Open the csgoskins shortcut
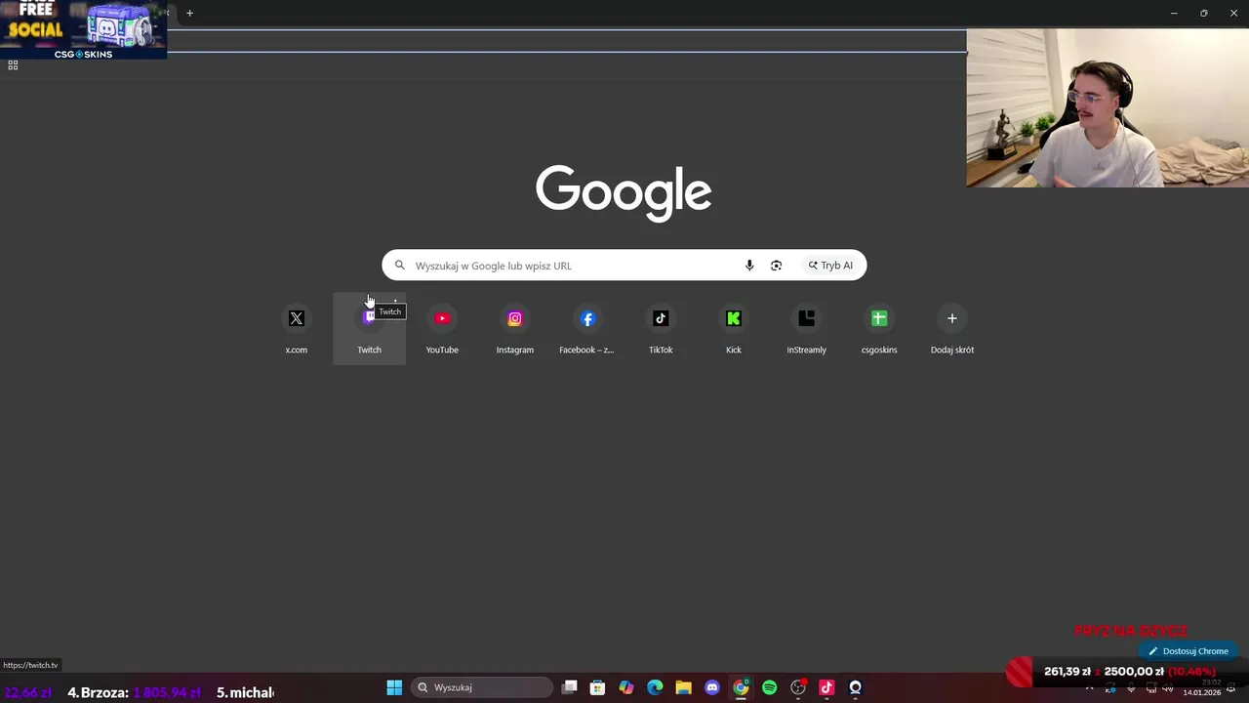This screenshot has height=703, width=1249. (879, 329)
